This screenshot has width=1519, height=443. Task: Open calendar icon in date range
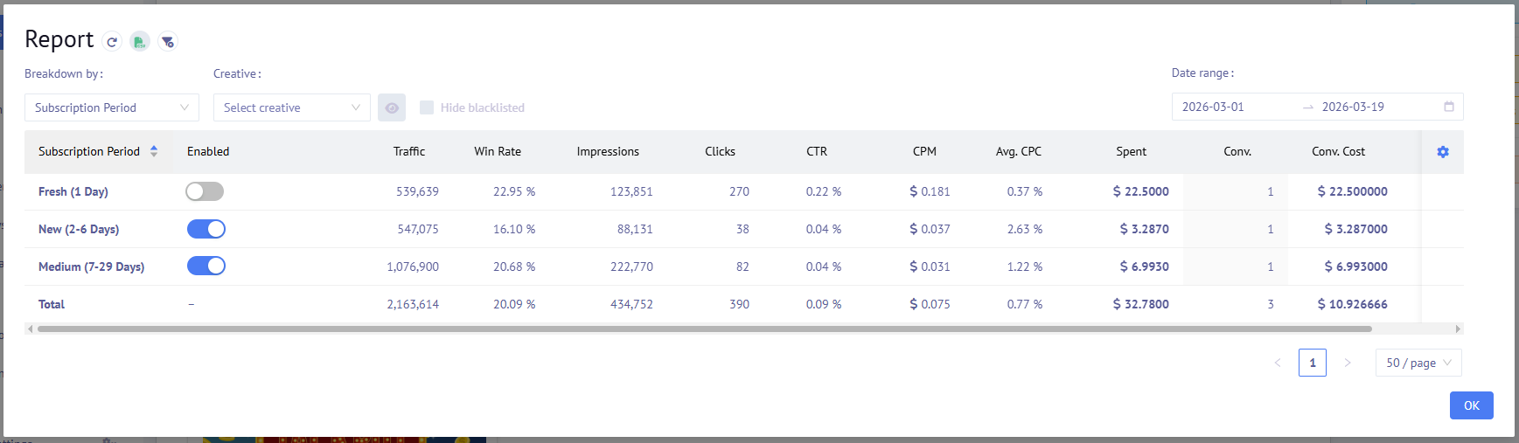pos(1449,107)
